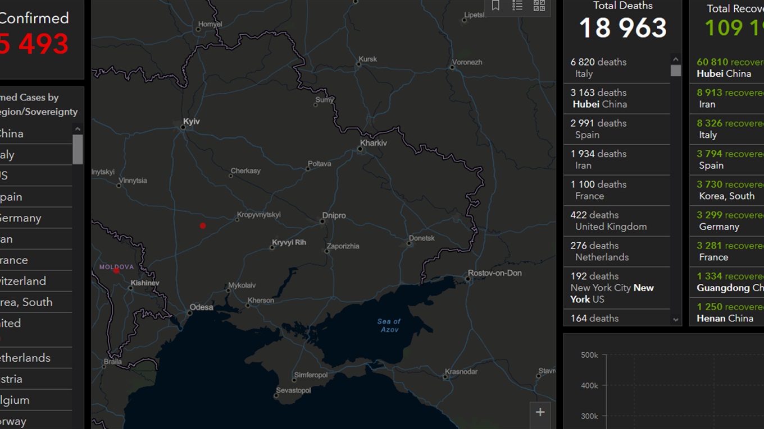The height and width of the screenshot is (429, 764).
Task: Click the deaths list scroll-up arrow
Action: pos(676,59)
